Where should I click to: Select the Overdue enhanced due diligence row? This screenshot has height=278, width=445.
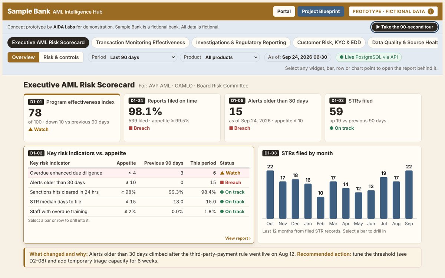tap(139, 173)
